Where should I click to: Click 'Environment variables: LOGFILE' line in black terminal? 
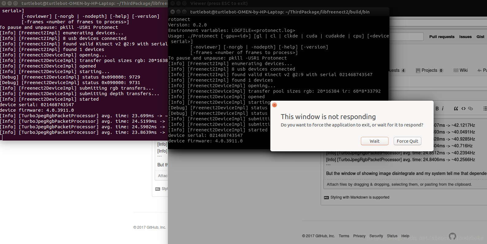232,30
